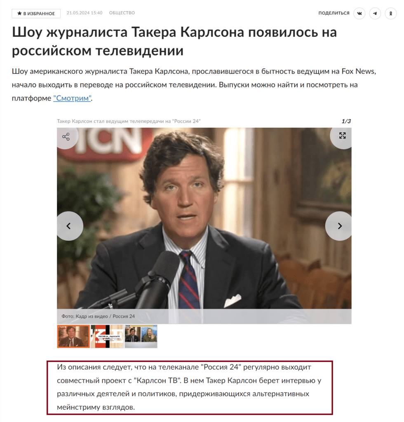Share the article on Odnoklassniki
The width and height of the screenshot is (404, 422).
point(390,13)
